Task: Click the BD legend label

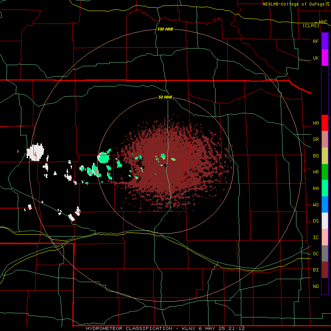Action: [x=316, y=156]
